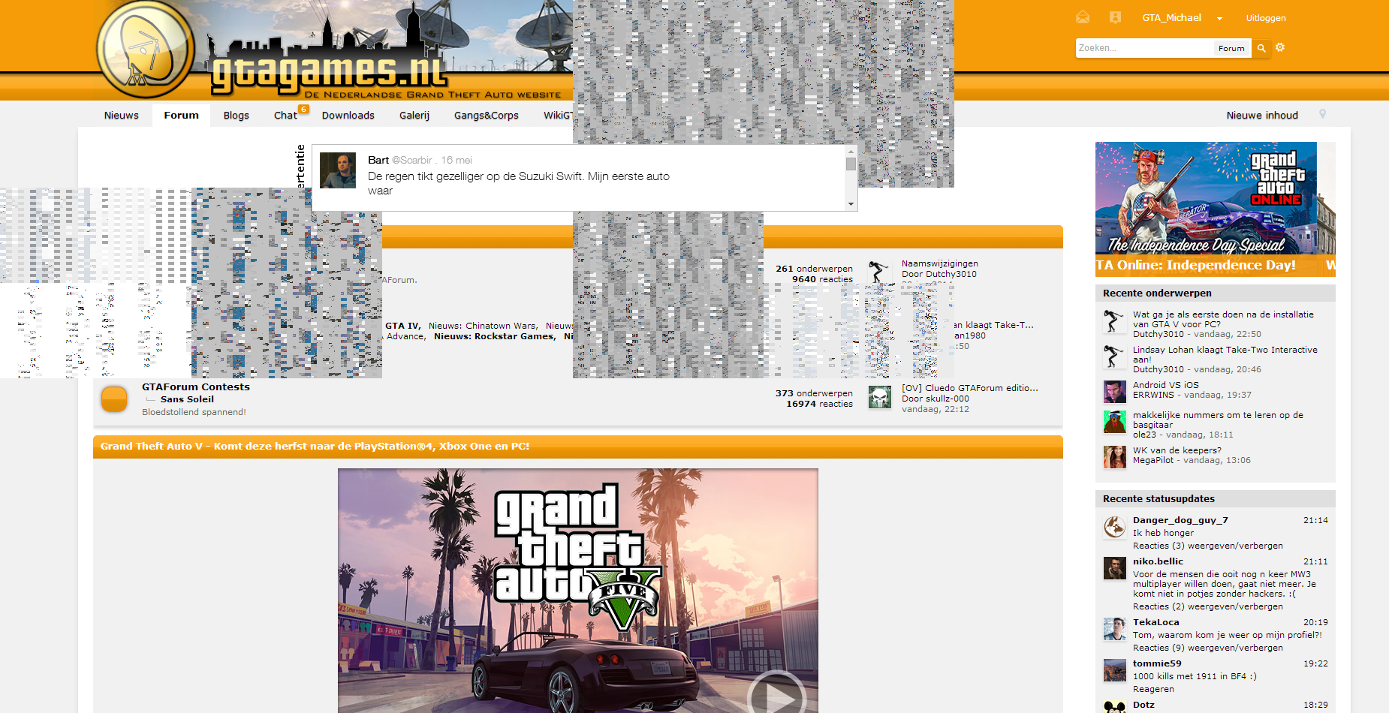Click the Danger_dog_guy_7 avatar

[1114, 527]
